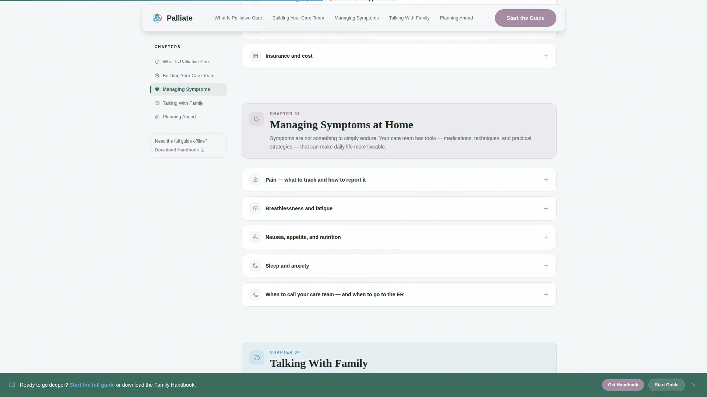The image size is (707, 397).
Task: Click the heart icon beside Managing Symptoms in sidebar
Action: click(157, 89)
